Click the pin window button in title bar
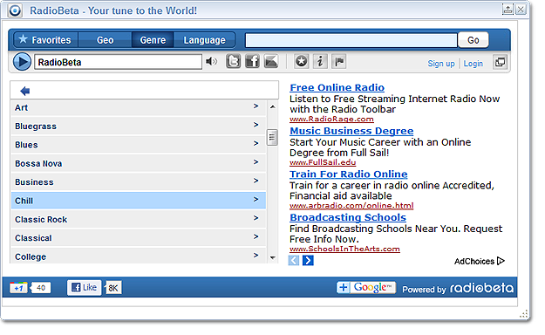The width and height of the screenshot is (545, 335). click(x=508, y=10)
